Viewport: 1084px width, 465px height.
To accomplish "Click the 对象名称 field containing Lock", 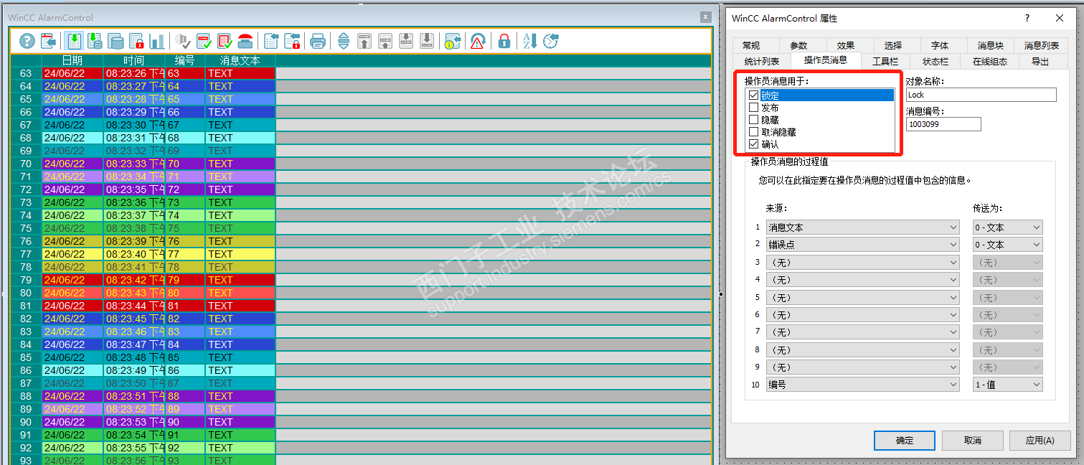I will click(981, 95).
